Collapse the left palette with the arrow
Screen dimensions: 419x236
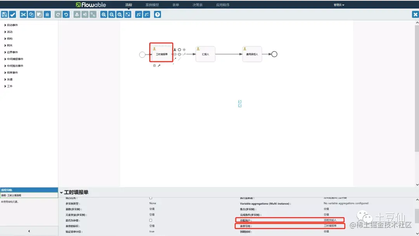click(29, 231)
